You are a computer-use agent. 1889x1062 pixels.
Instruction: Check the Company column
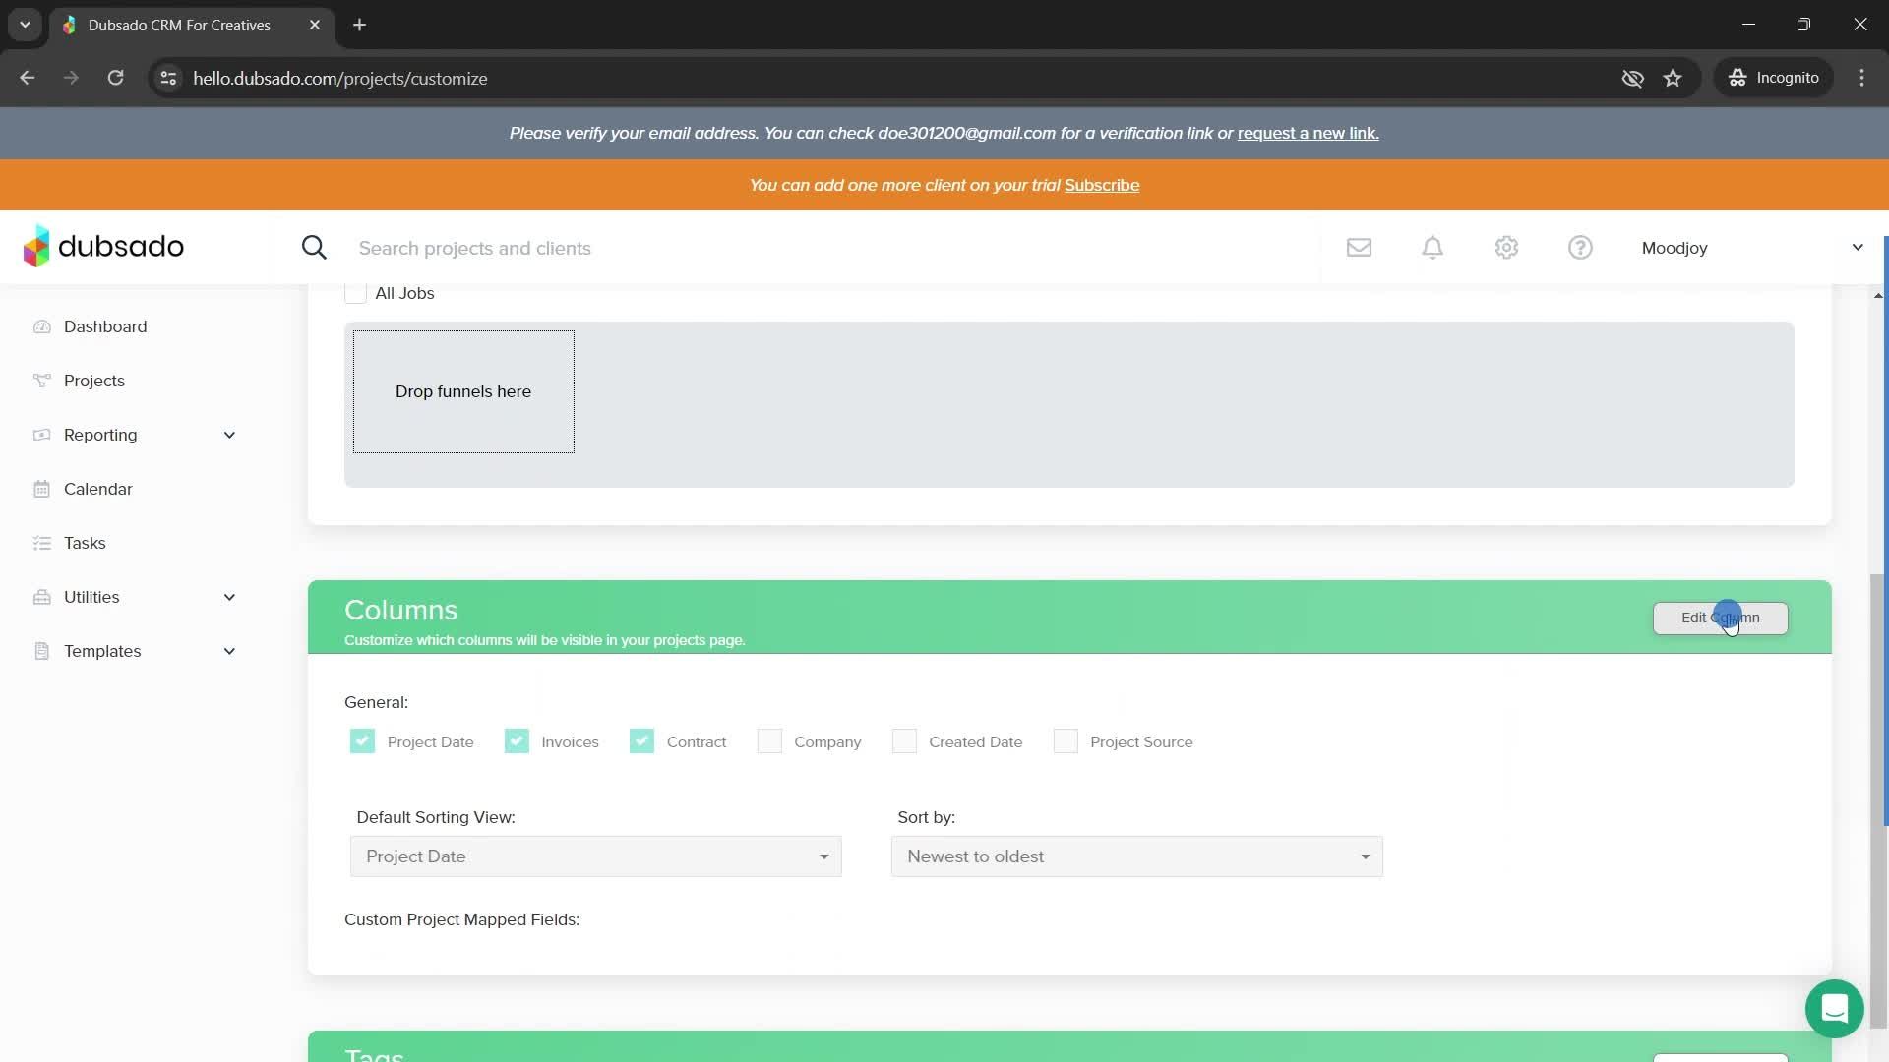coord(769,741)
